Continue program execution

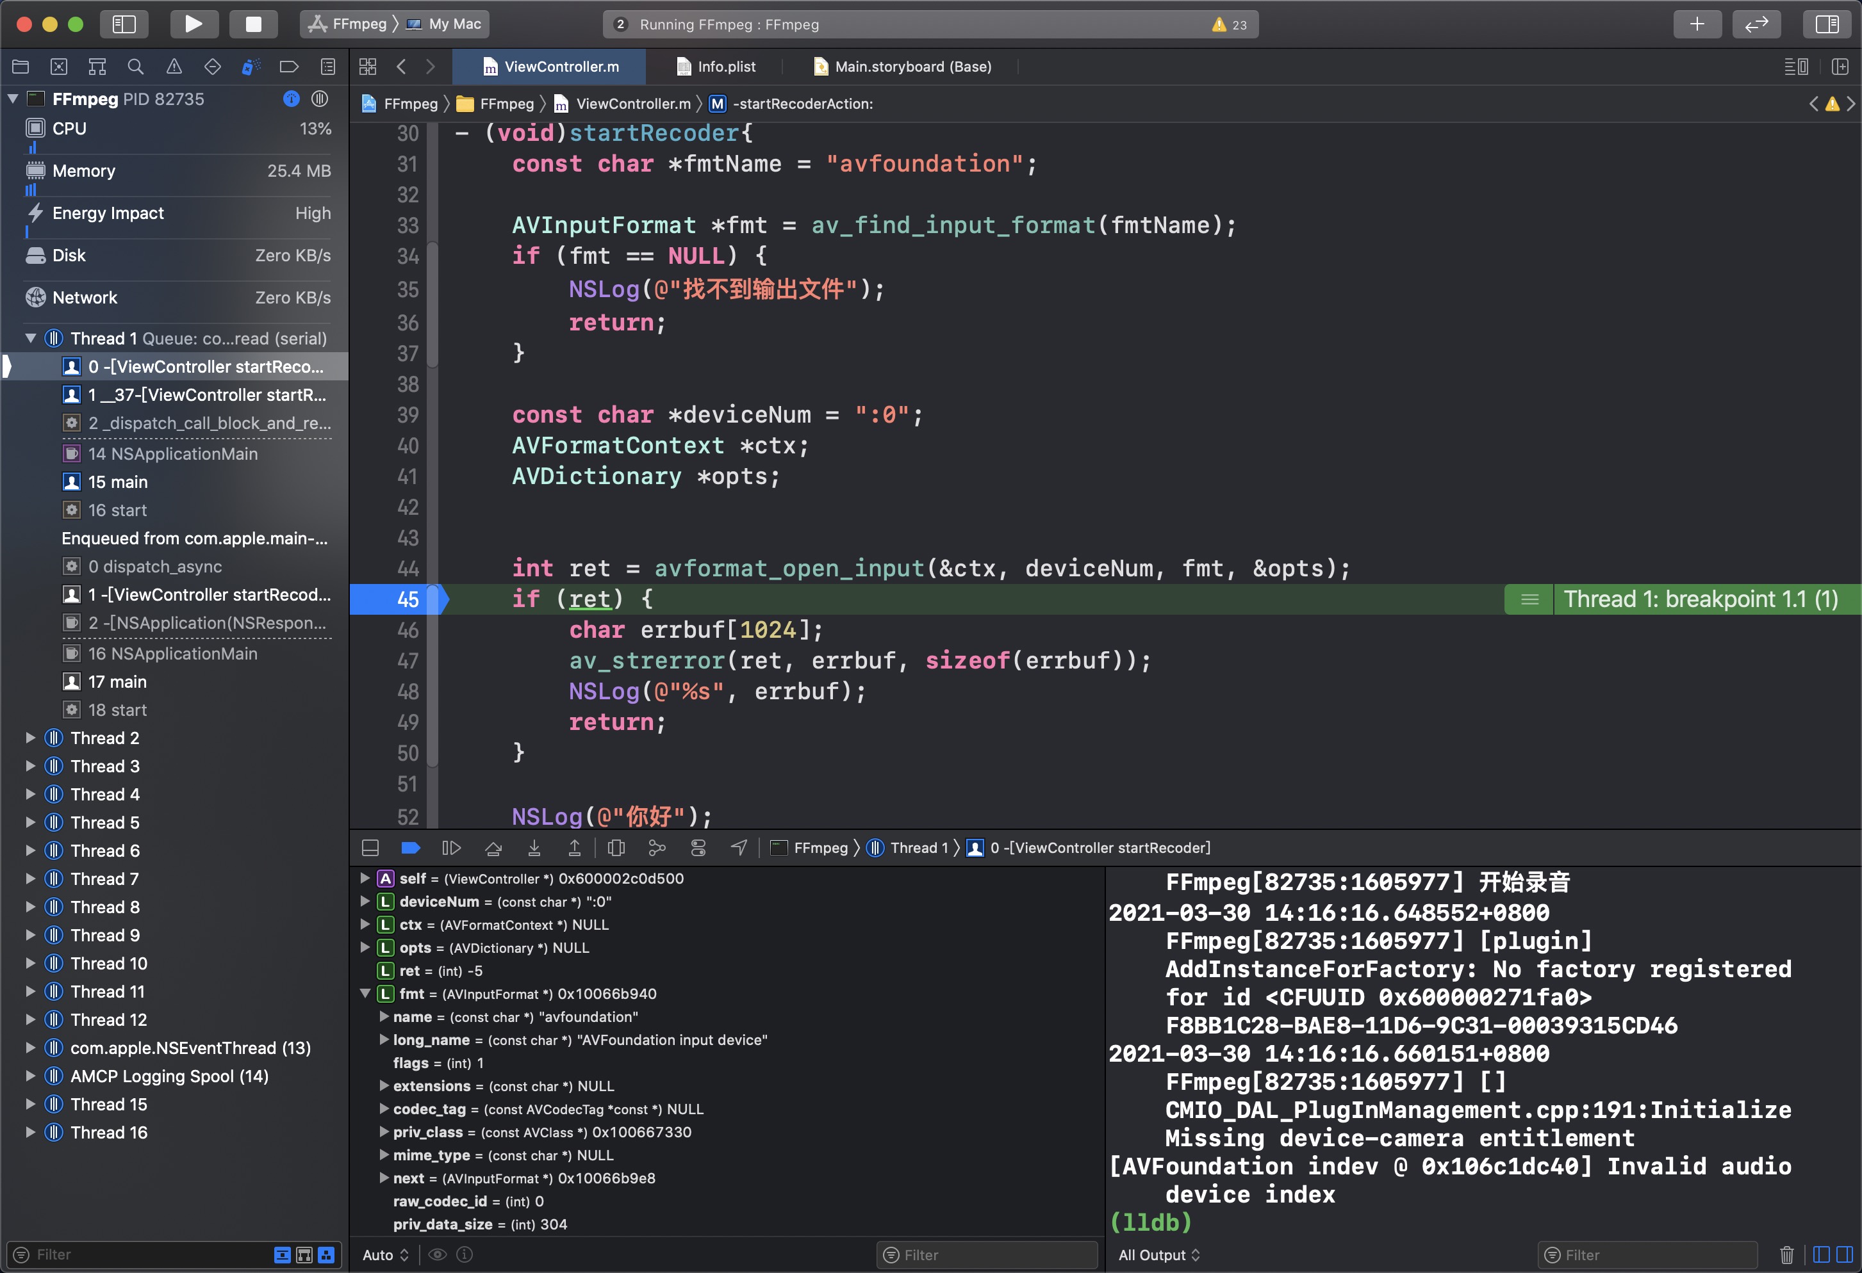(451, 848)
